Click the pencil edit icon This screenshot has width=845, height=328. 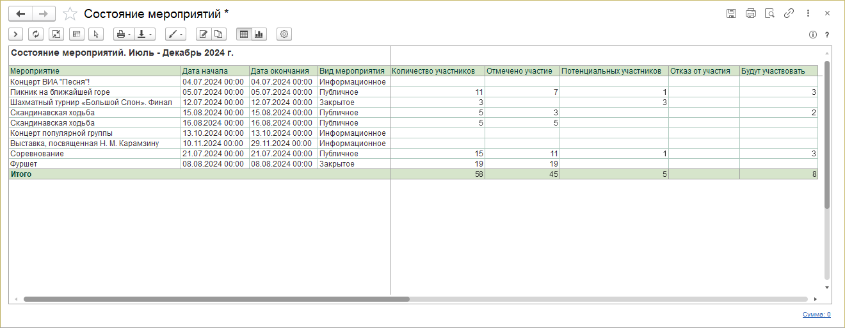click(x=204, y=34)
